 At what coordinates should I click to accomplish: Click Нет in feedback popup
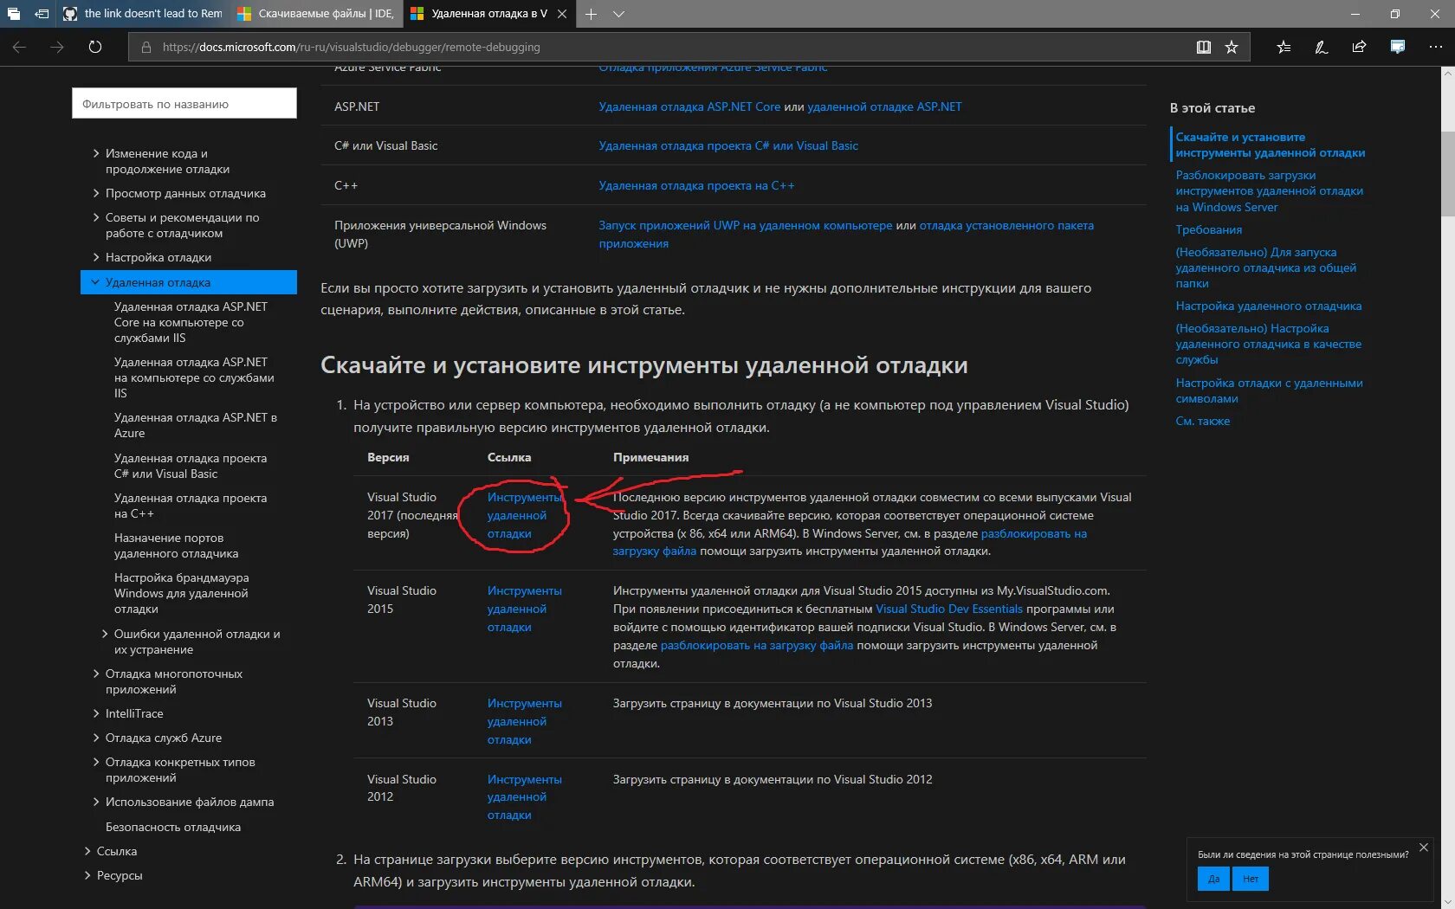click(x=1251, y=879)
